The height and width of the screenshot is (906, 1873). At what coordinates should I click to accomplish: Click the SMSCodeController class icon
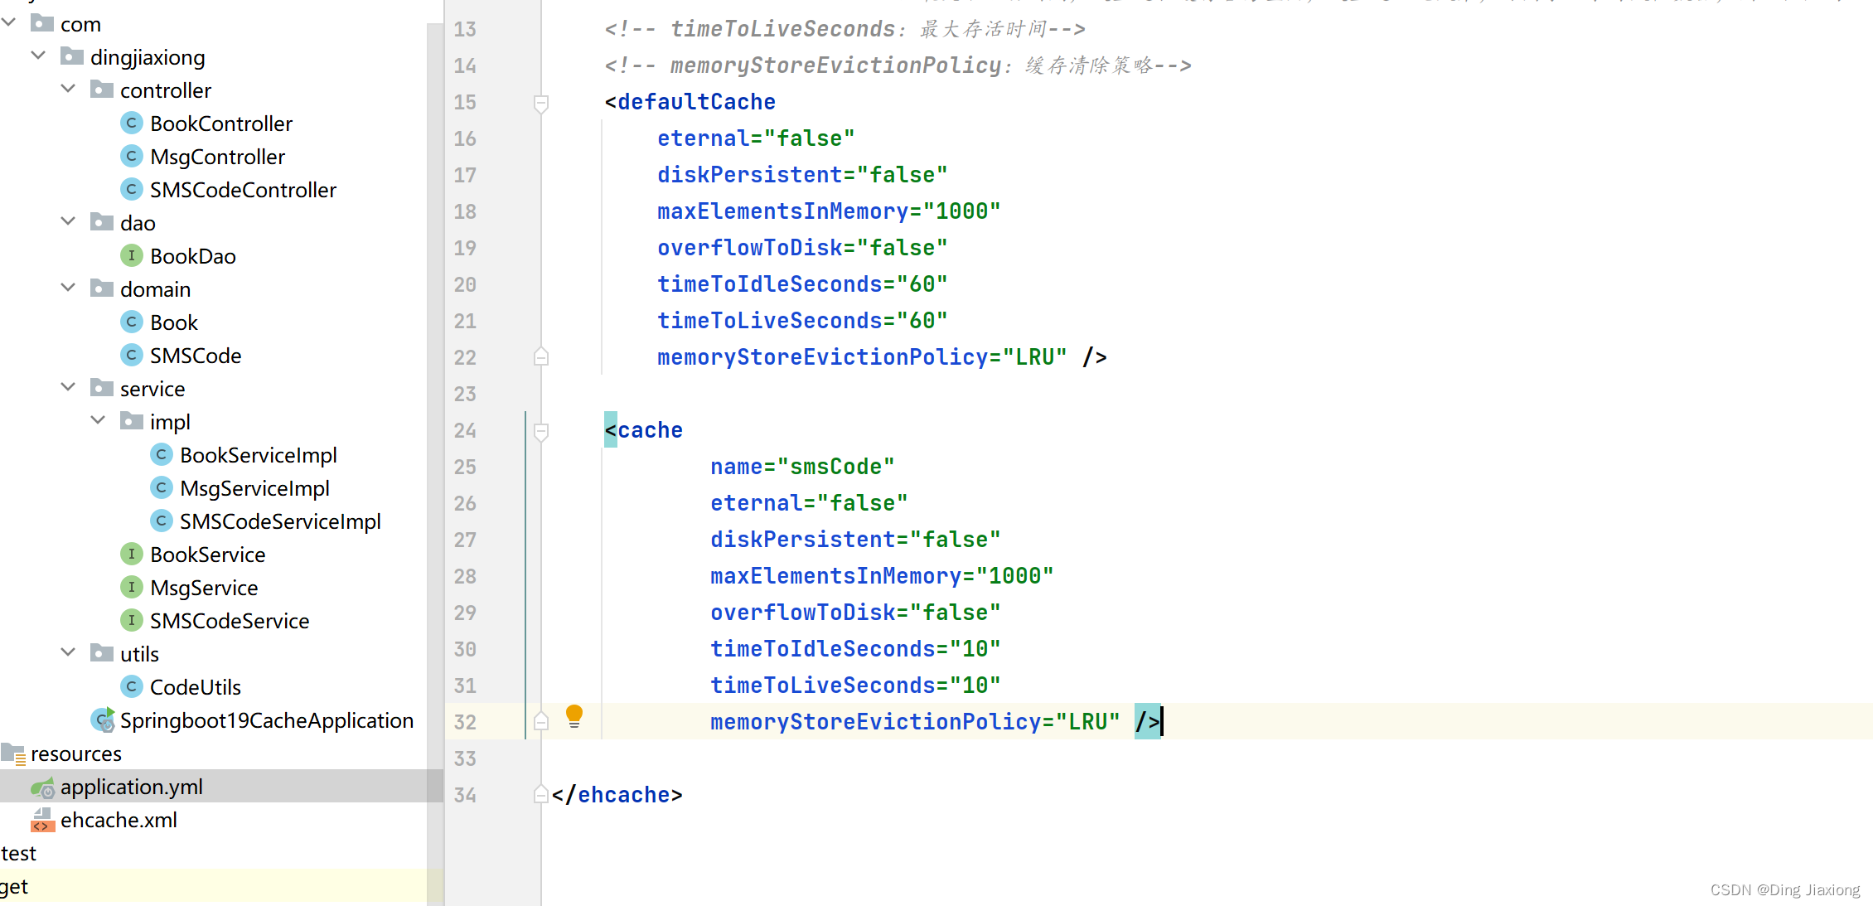(x=131, y=190)
